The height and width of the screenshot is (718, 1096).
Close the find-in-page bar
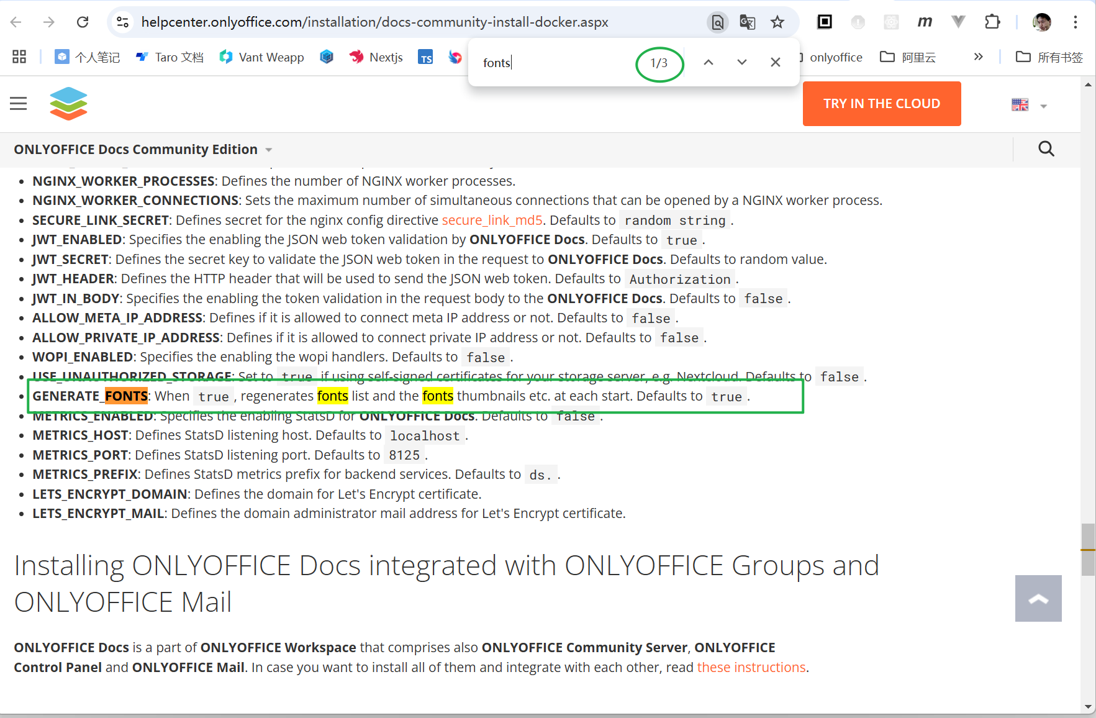click(776, 63)
